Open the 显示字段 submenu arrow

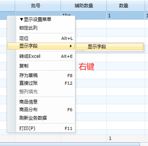pyautogui.click(x=71, y=46)
